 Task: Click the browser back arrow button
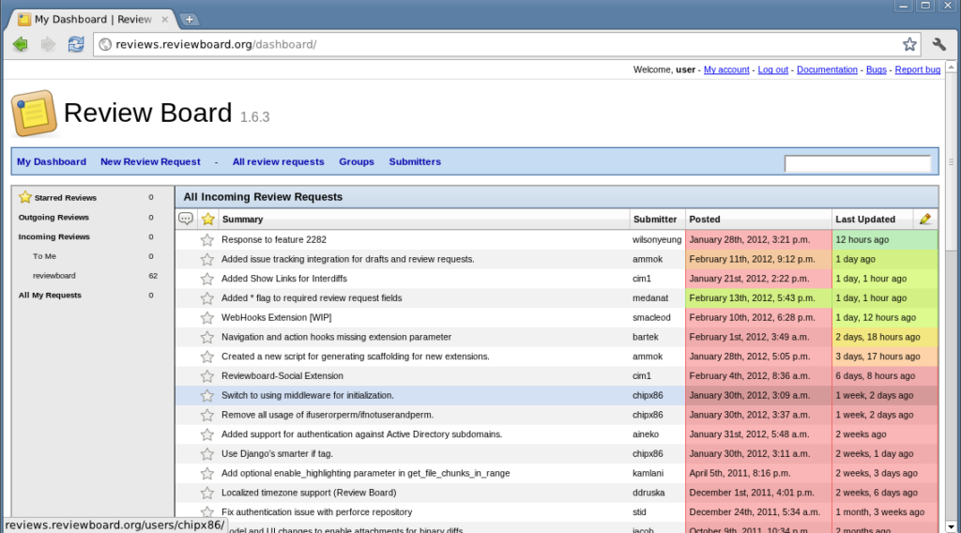(x=21, y=44)
